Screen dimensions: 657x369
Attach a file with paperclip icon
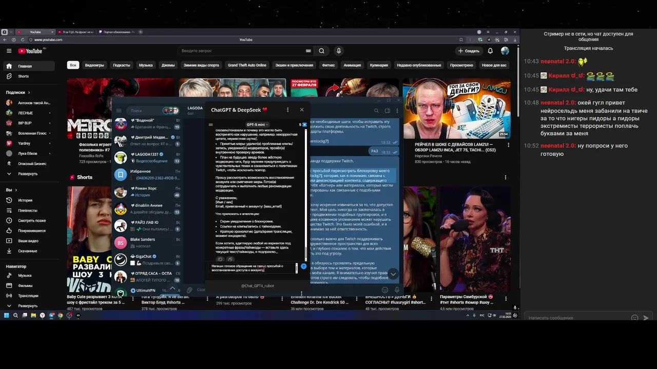tap(189, 290)
